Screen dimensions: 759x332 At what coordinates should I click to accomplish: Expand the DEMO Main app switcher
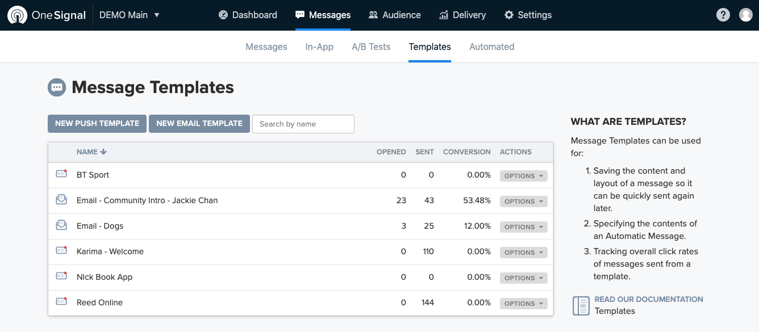click(130, 15)
